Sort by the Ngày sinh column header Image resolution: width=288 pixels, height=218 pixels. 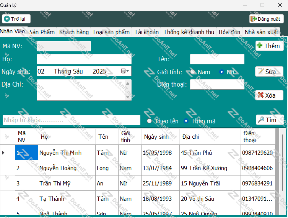(x=160, y=136)
